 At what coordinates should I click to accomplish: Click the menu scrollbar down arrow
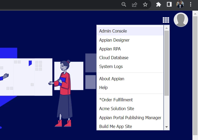166,127
